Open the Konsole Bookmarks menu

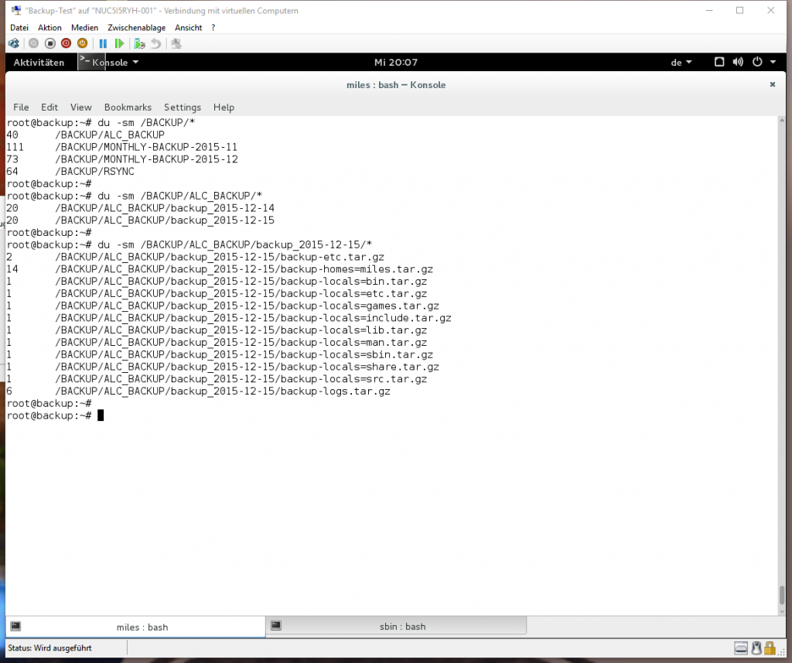click(128, 107)
